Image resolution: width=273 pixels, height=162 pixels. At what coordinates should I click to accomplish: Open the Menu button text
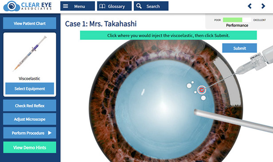[x=80, y=7]
